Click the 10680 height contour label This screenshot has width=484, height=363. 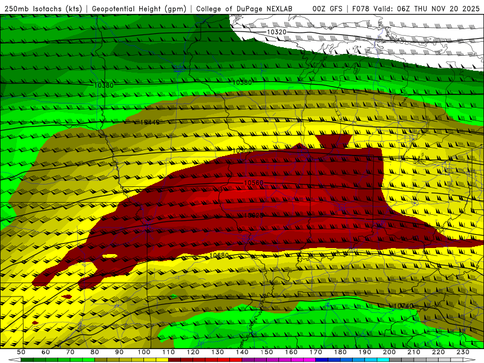(219, 255)
